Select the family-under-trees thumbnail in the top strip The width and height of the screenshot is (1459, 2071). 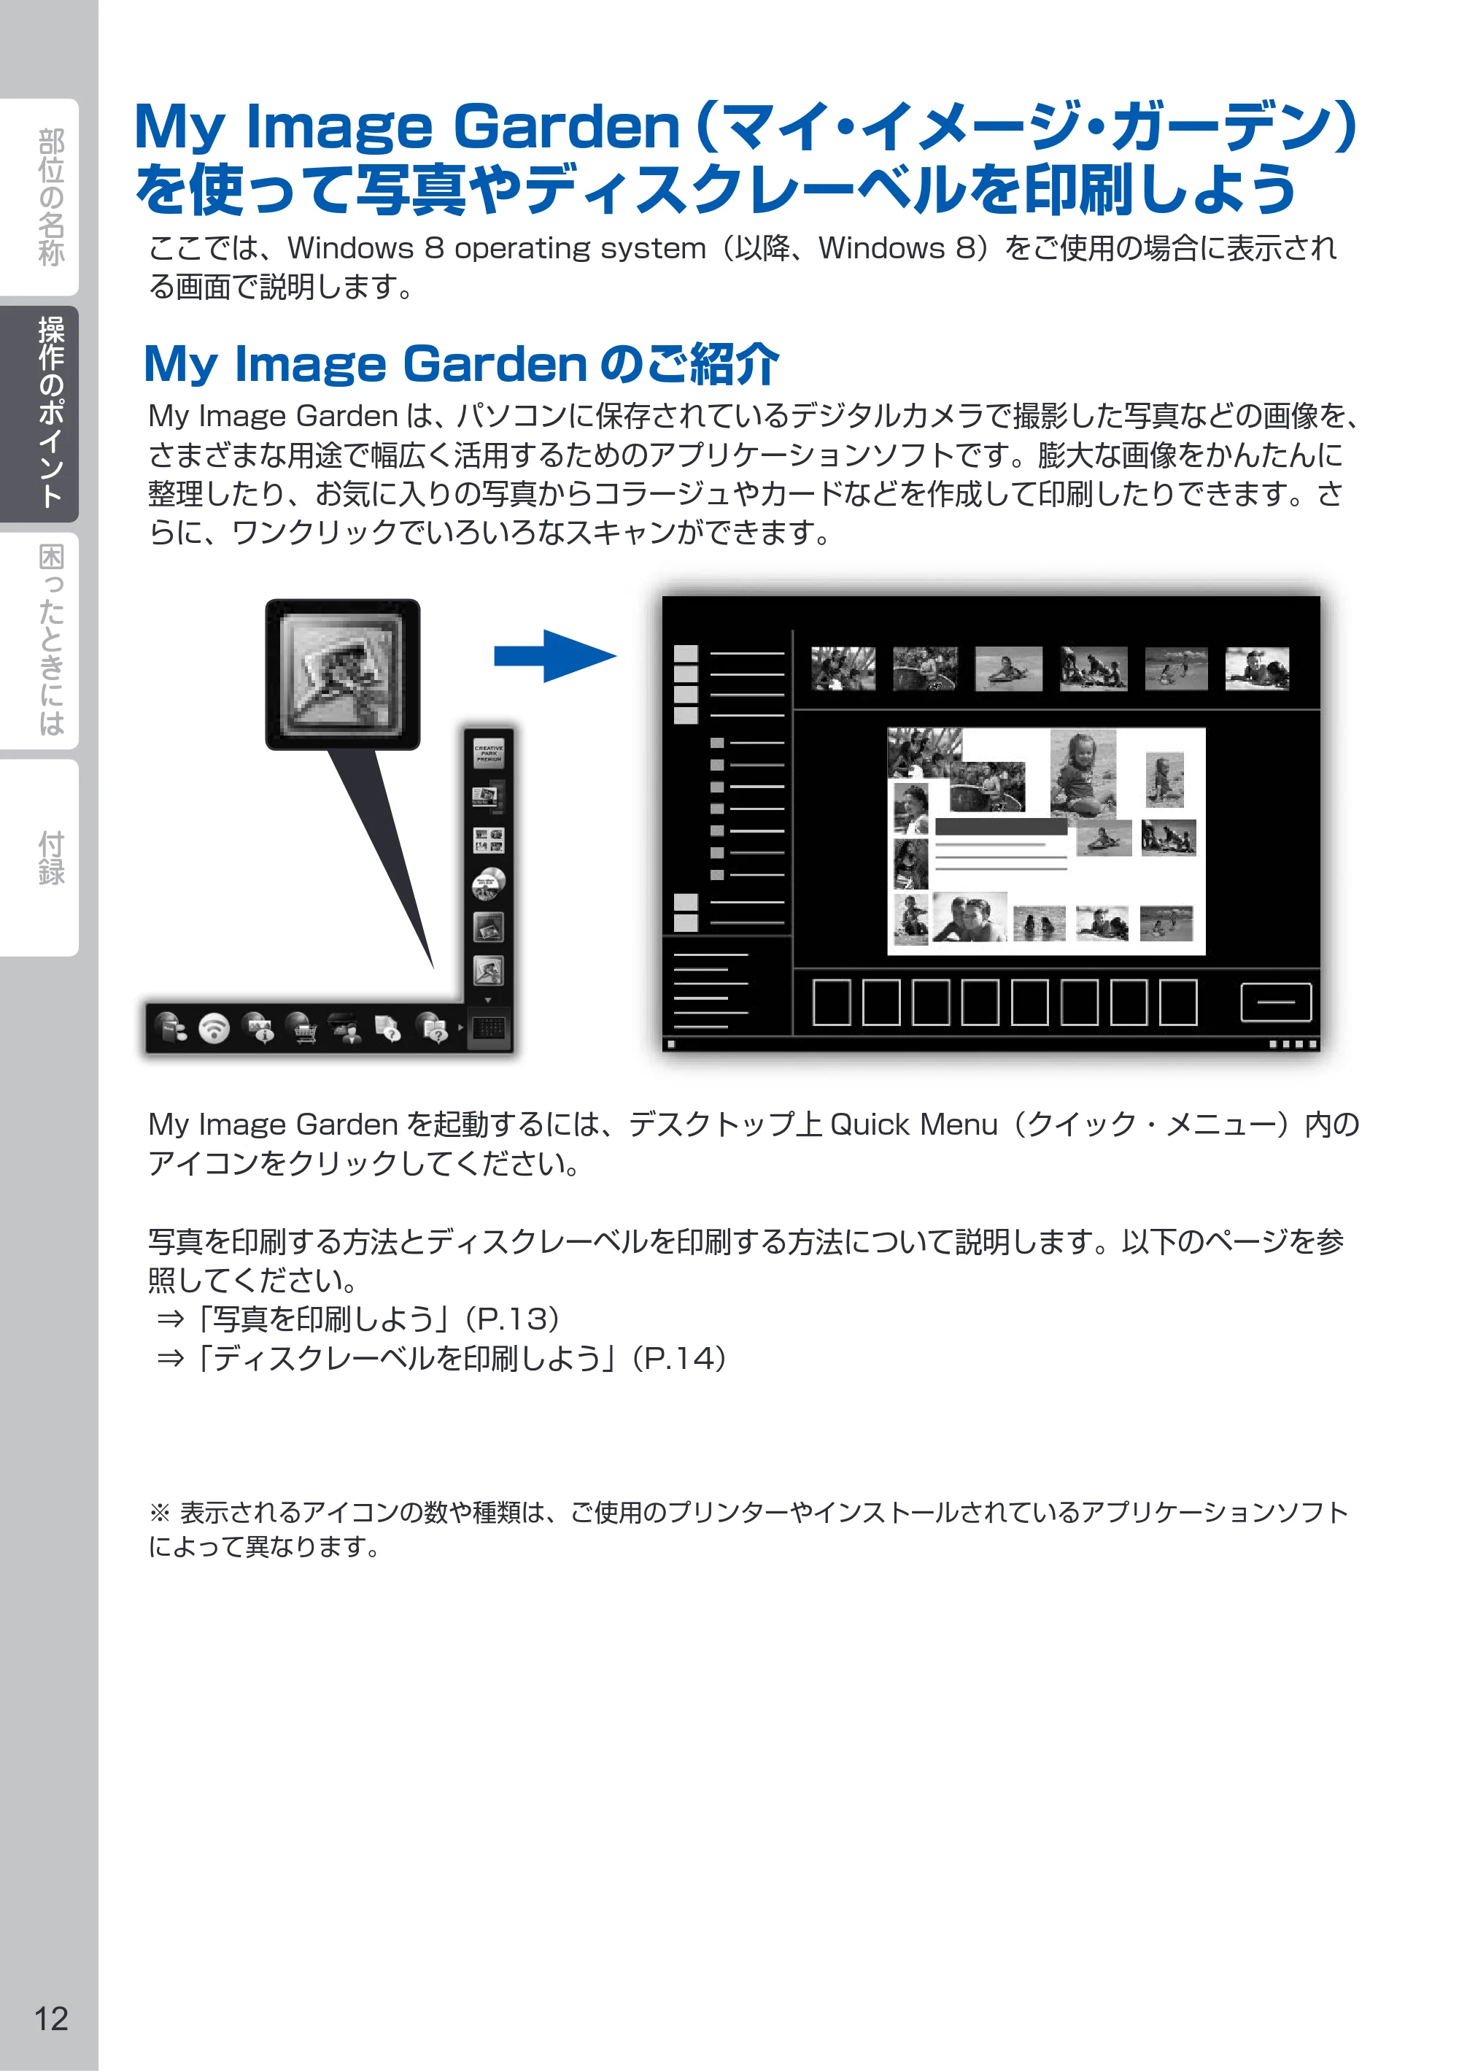tap(843, 668)
